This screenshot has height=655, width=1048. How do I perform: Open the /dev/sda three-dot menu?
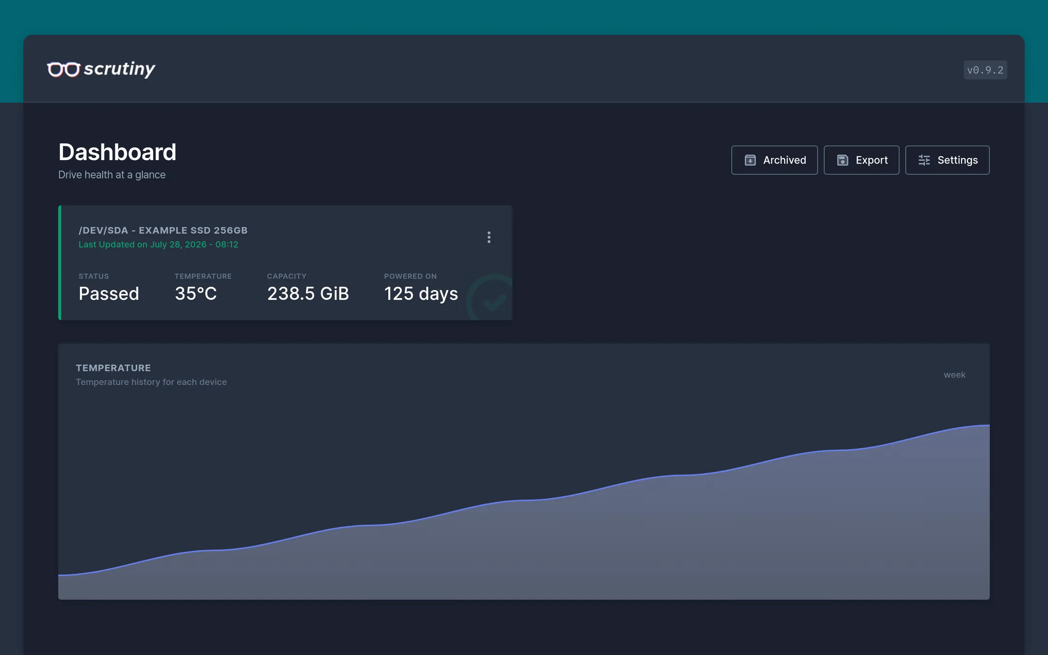(489, 237)
